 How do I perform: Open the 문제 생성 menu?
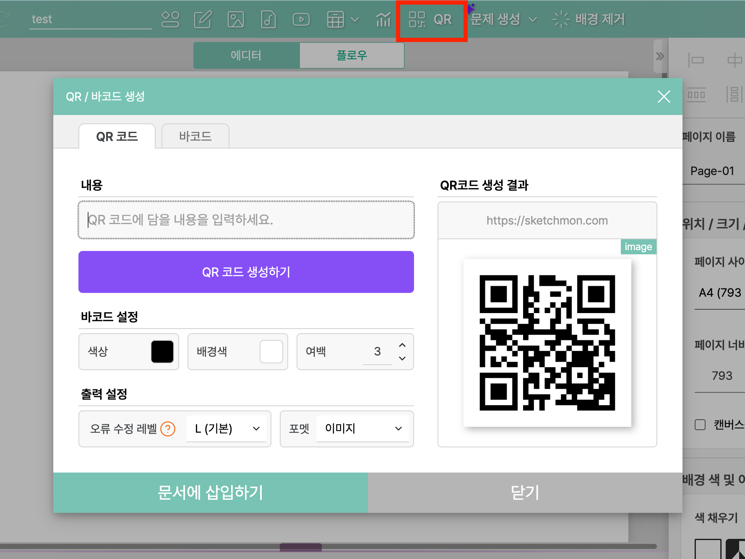tap(503, 19)
